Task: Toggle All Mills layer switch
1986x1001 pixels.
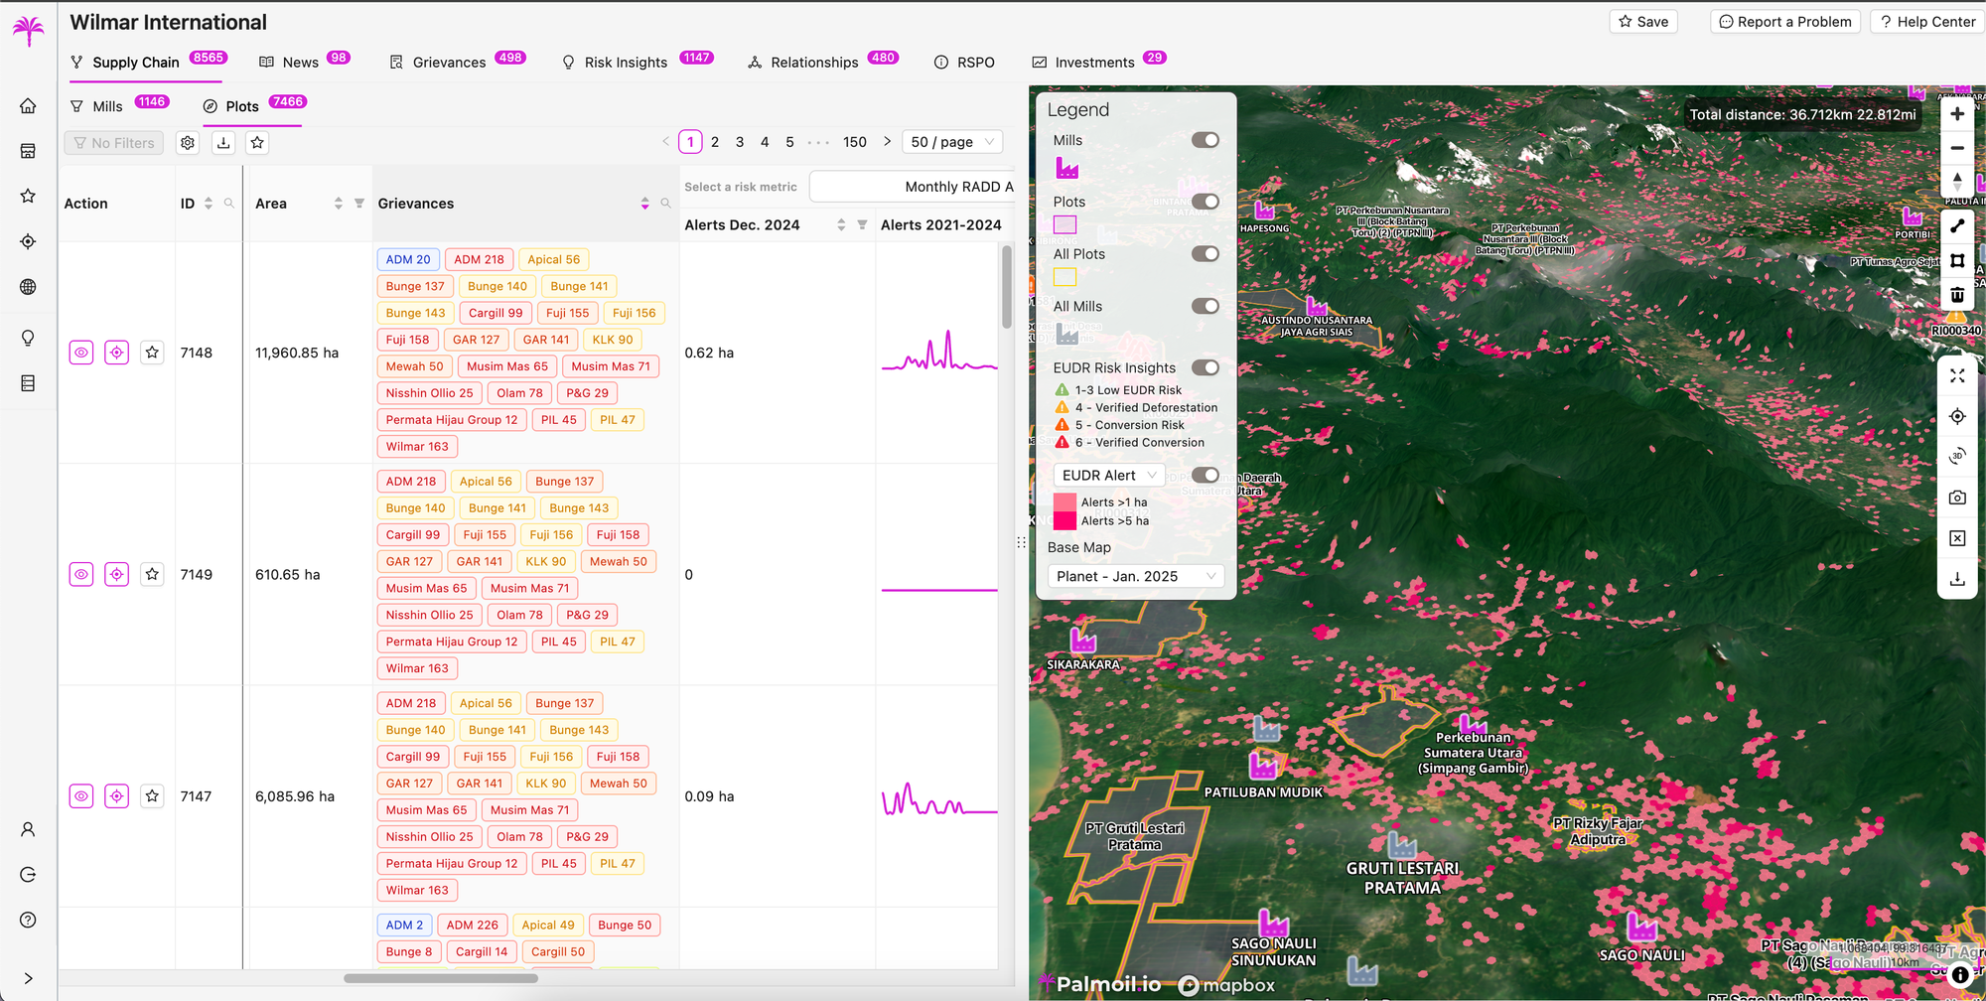Action: (x=1206, y=306)
